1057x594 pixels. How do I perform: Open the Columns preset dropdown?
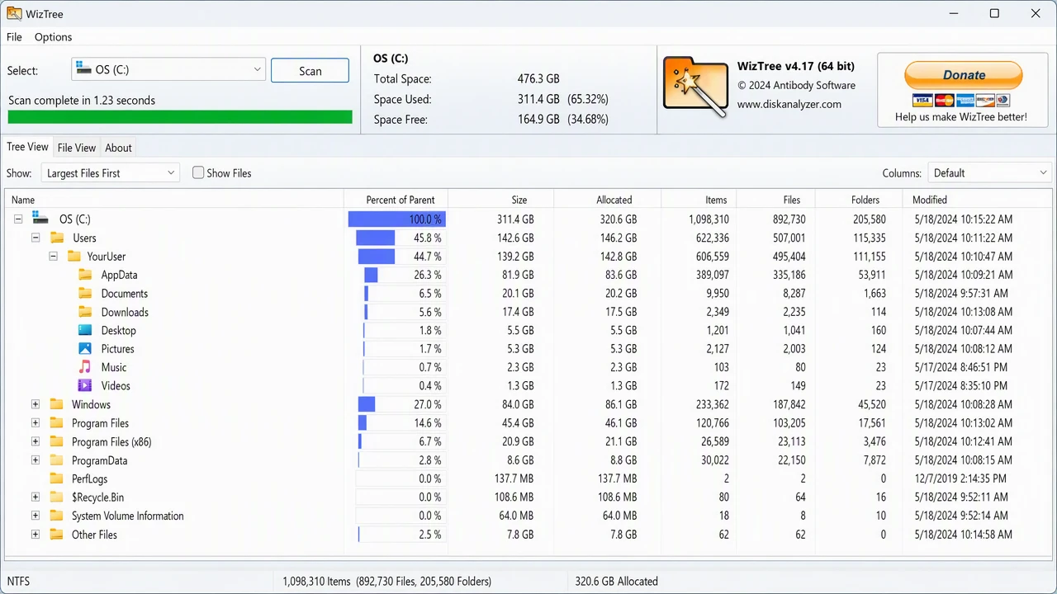989,173
